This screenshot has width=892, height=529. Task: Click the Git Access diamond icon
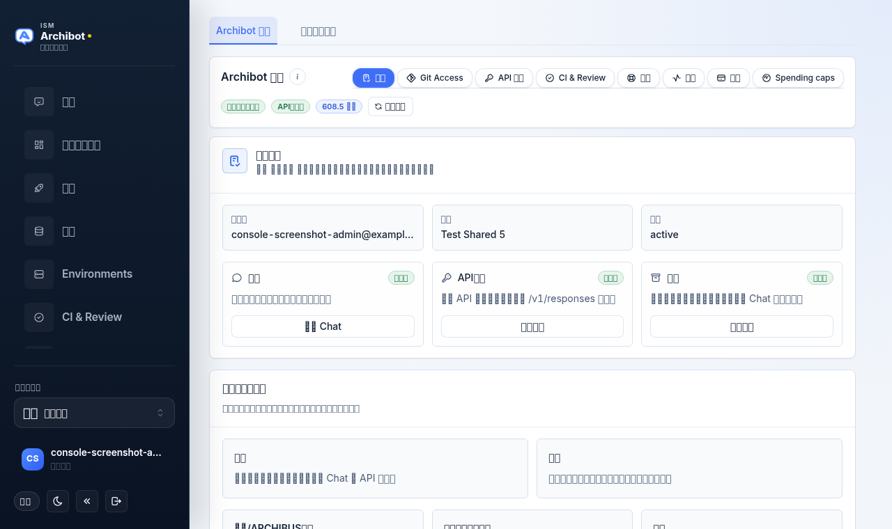tap(411, 78)
